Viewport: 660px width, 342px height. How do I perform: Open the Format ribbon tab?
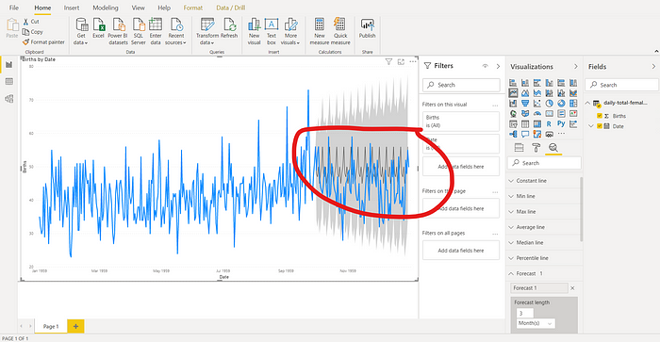click(192, 8)
